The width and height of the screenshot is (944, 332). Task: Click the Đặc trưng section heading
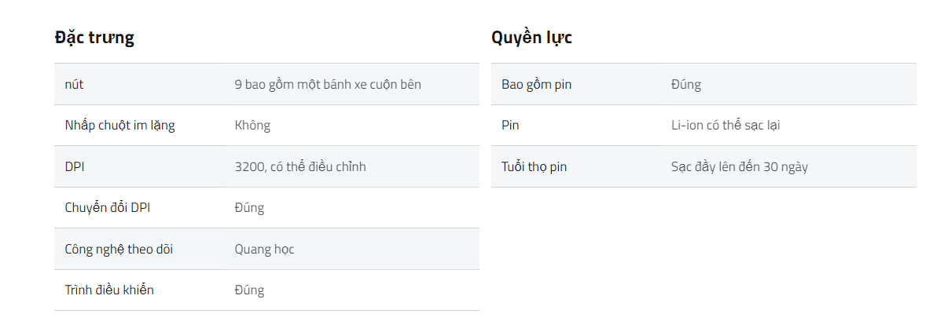[x=94, y=38]
